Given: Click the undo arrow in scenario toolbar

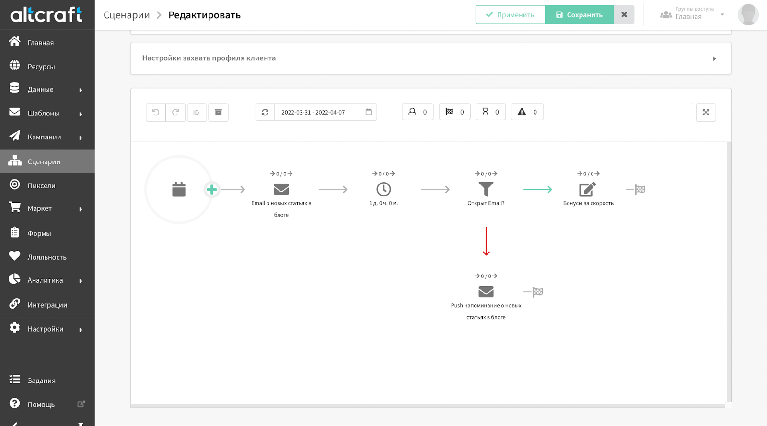Looking at the screenshot, I should [156, 113].
